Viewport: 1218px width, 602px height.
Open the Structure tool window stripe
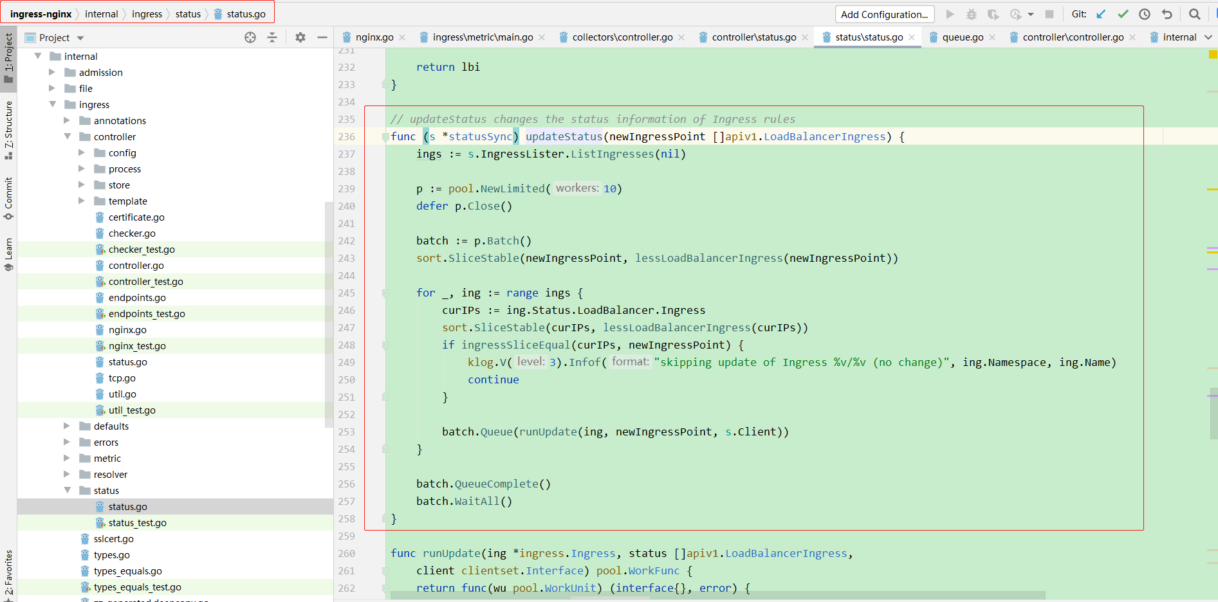tap(8, 131)
